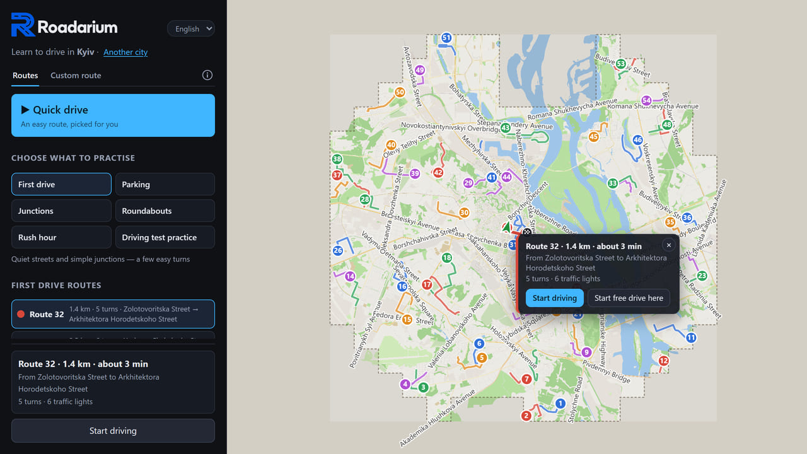Close the Route 32 popup
The image size is (807, 454).
click(x=669, y=245)
